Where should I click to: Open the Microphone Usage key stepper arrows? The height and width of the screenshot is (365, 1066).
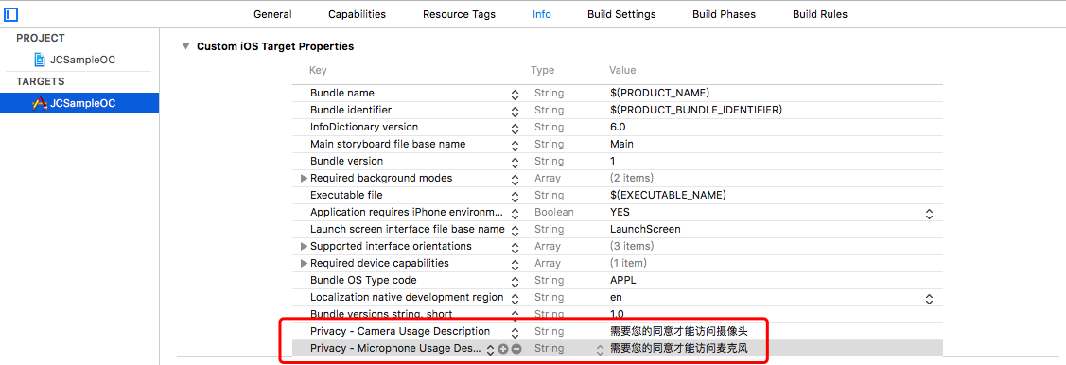click(x=490, y=349)
